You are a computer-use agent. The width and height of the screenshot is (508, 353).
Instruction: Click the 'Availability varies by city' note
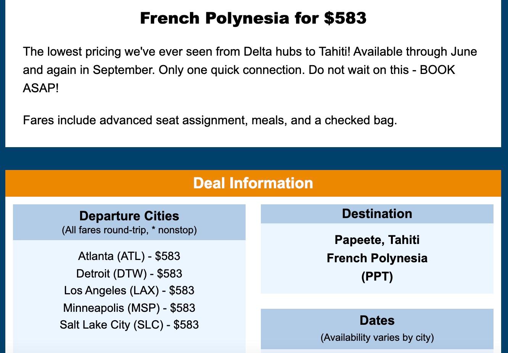pyautogui.click(x=377, y=337)
